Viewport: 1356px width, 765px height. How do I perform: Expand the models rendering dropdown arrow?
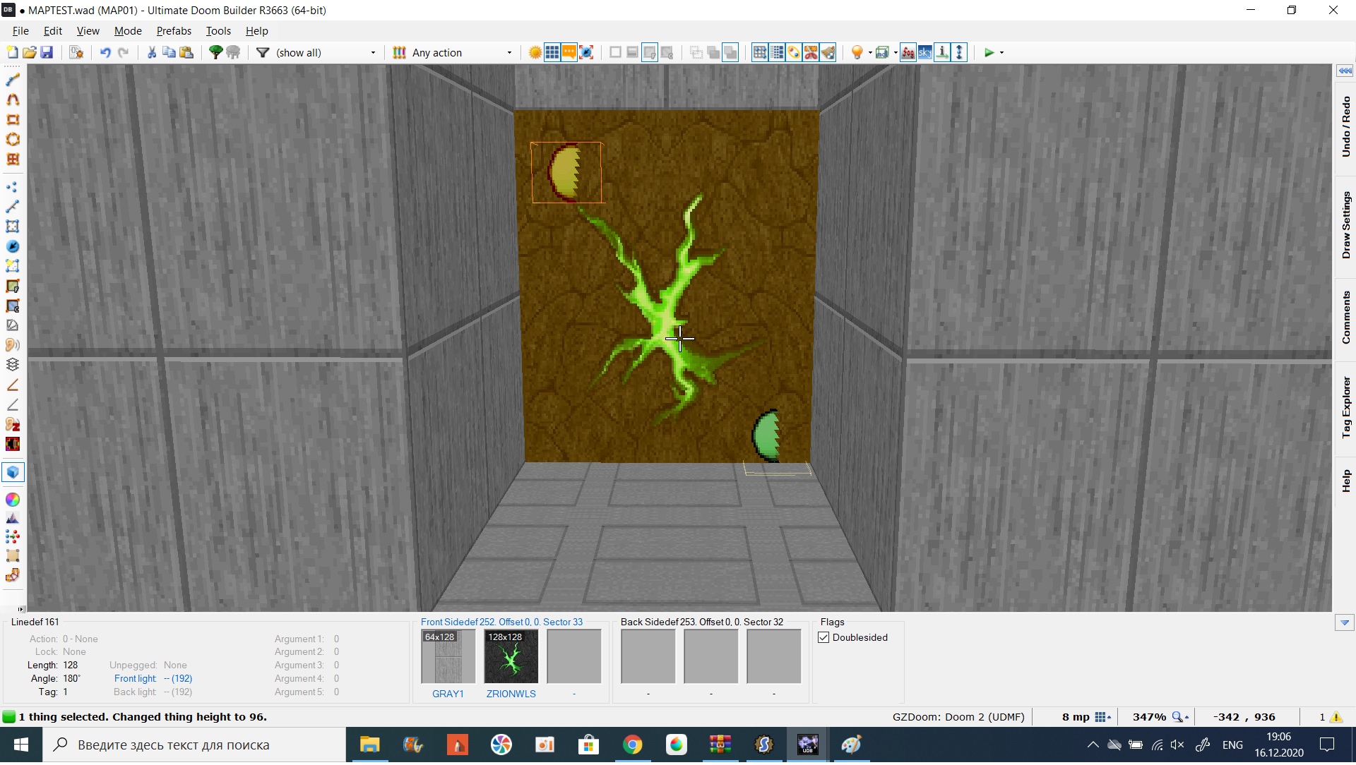pyautogui.click(x=896, y=53)
